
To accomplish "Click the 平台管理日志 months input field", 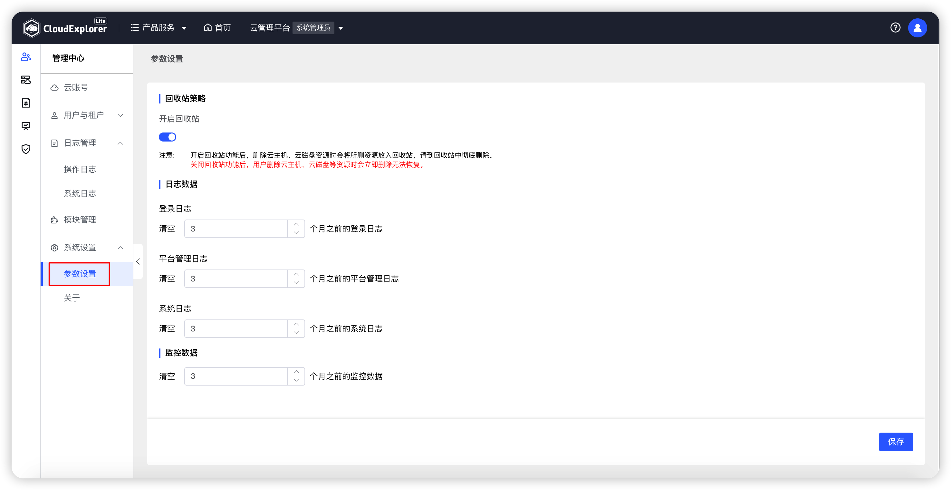I will [236, 279].
